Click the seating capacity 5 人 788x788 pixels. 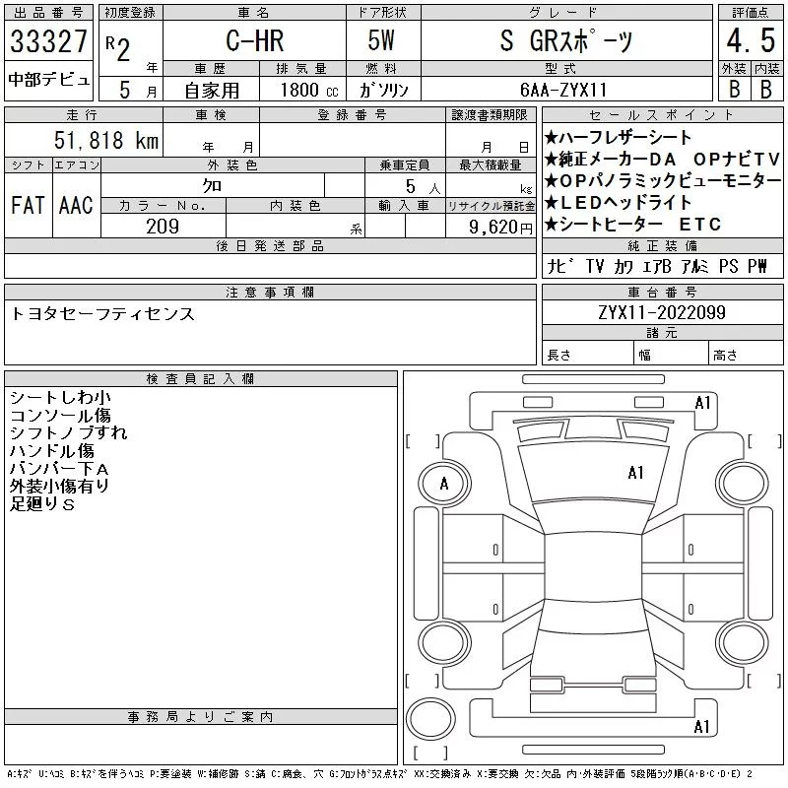coord(423,186)
